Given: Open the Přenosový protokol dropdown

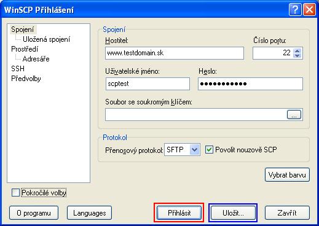Looking at the screenshot, I should 182,150.
